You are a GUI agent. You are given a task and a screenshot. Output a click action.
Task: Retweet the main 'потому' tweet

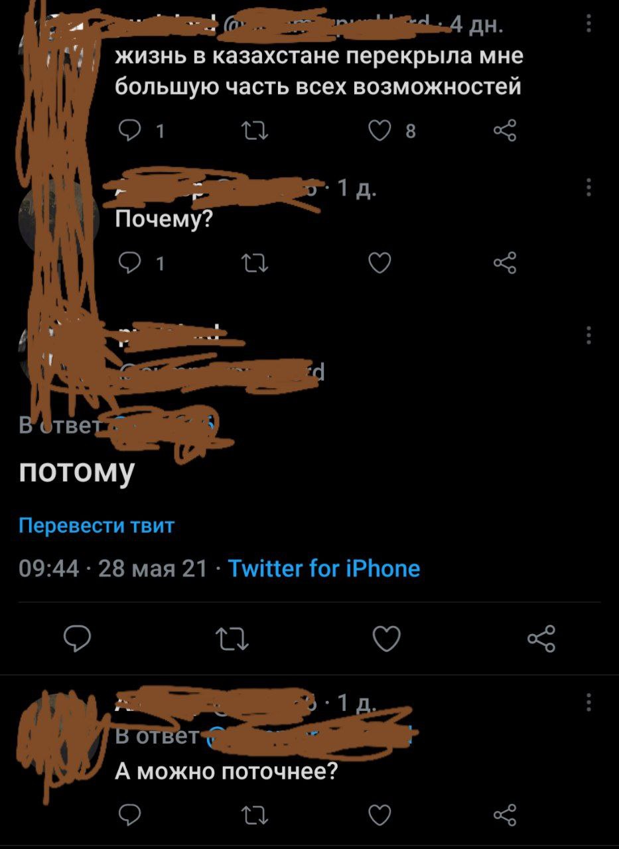click(x=232, y=639)
